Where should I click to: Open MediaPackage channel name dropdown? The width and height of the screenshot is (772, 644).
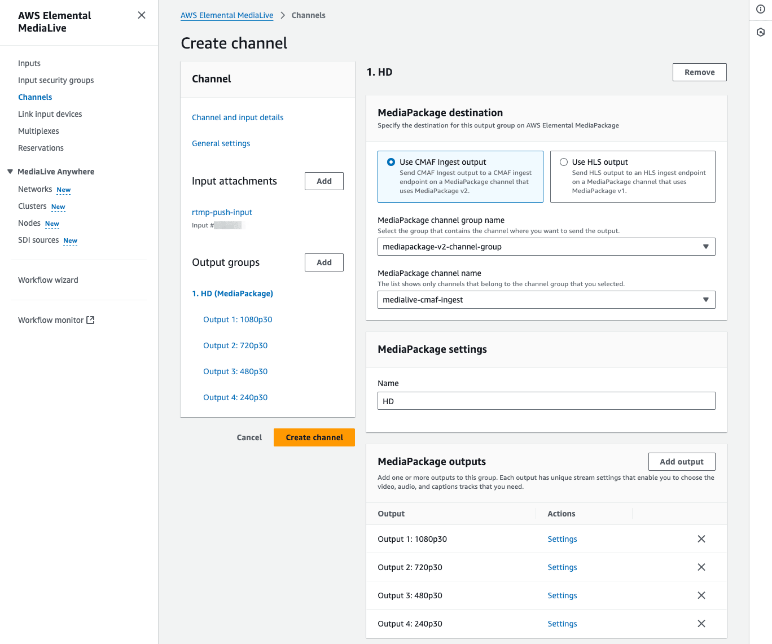coord(546,300)
